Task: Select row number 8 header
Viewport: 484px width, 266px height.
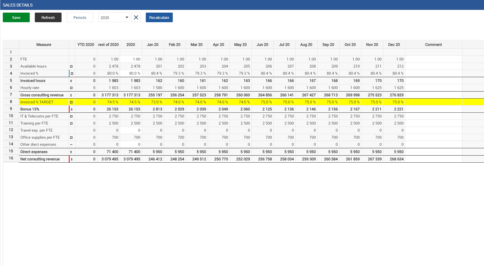Action: (11, 102)
